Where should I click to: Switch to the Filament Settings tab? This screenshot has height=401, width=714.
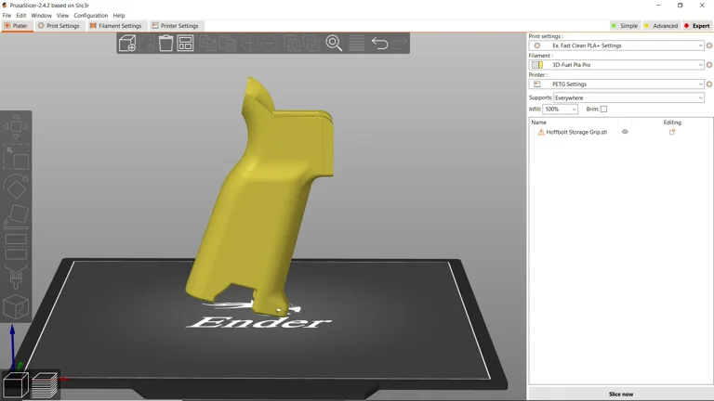116,26
